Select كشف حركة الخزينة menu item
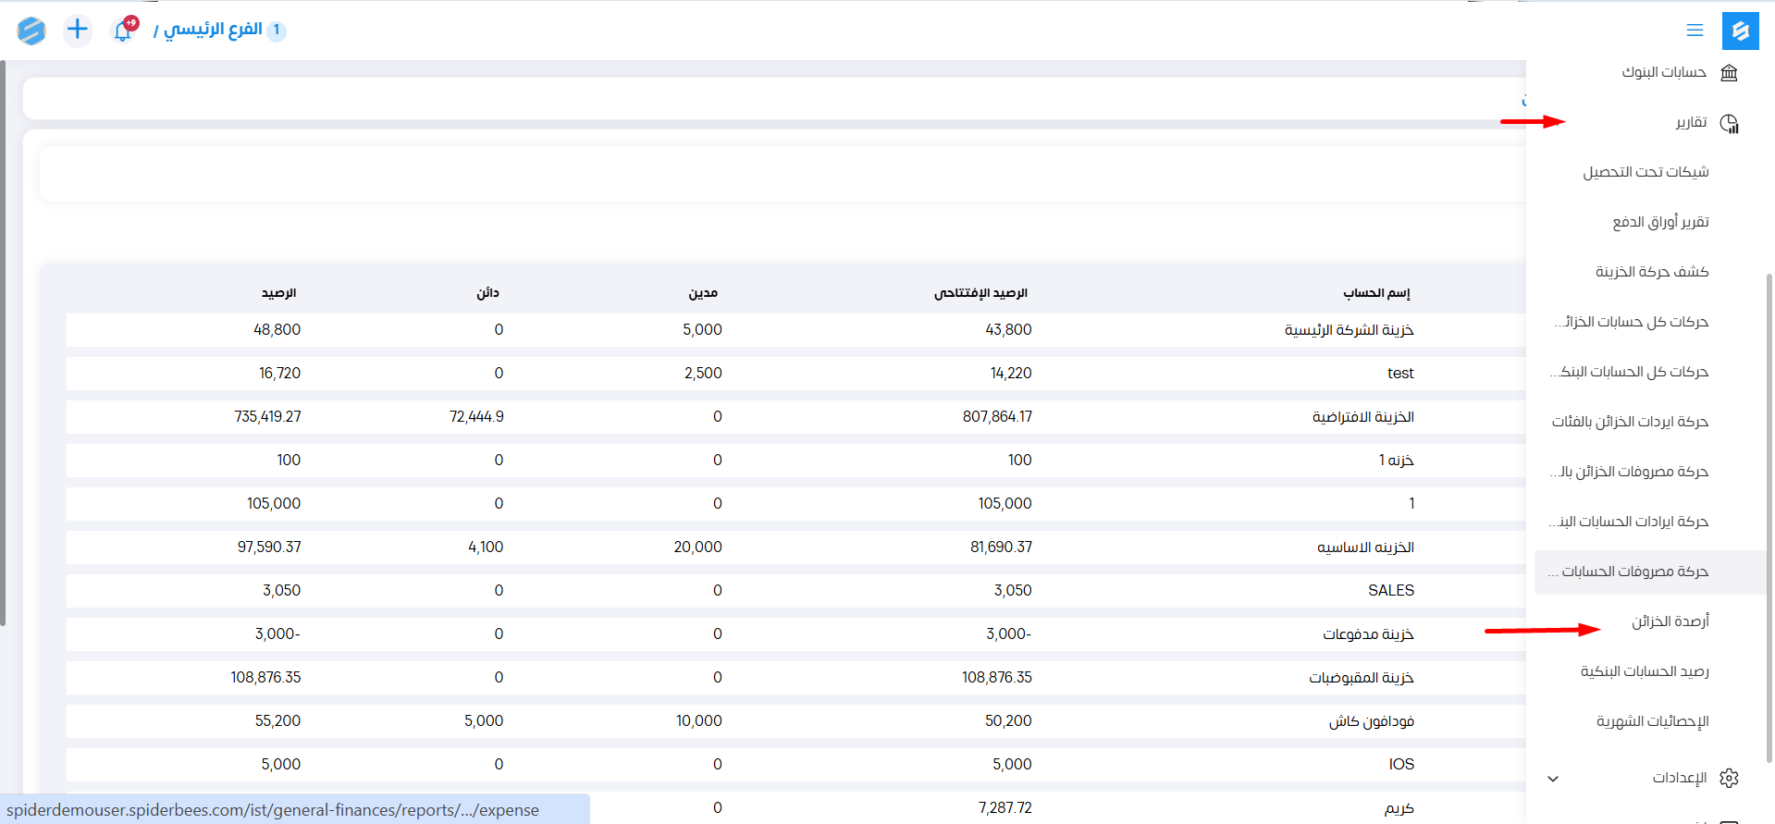Screen dimensions: 1775x824 1651,272
